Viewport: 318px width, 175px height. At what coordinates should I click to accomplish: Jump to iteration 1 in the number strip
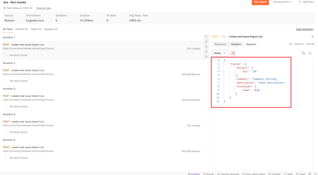pyautogui.click(x=206, y=37)
